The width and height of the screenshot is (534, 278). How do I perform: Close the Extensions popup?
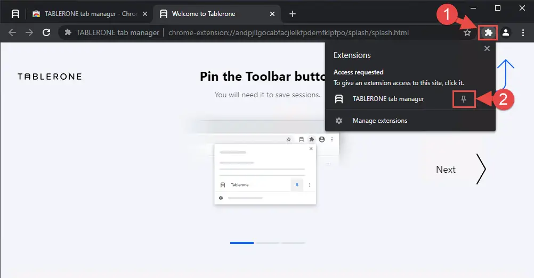tap(487, 48)
